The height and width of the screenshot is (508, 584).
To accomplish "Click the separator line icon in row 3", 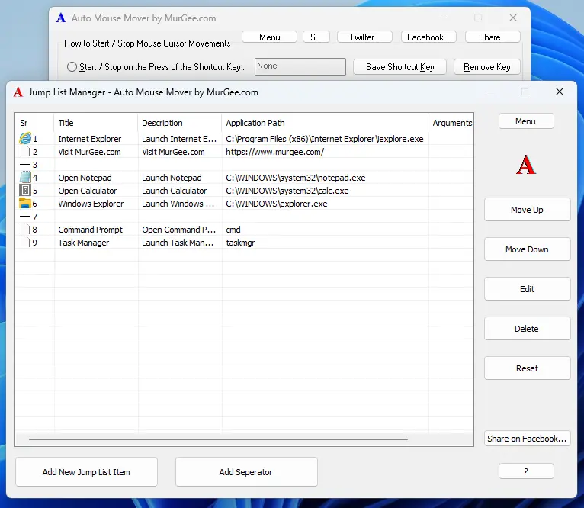I will coord(25,164).
